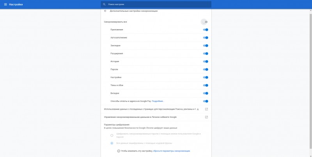Toggle Темы и обои sync switch
The image size is (312, 157).
(206, 85)
